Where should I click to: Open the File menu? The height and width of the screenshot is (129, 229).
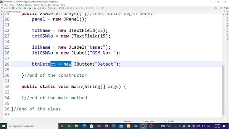(x=2, y=5)
